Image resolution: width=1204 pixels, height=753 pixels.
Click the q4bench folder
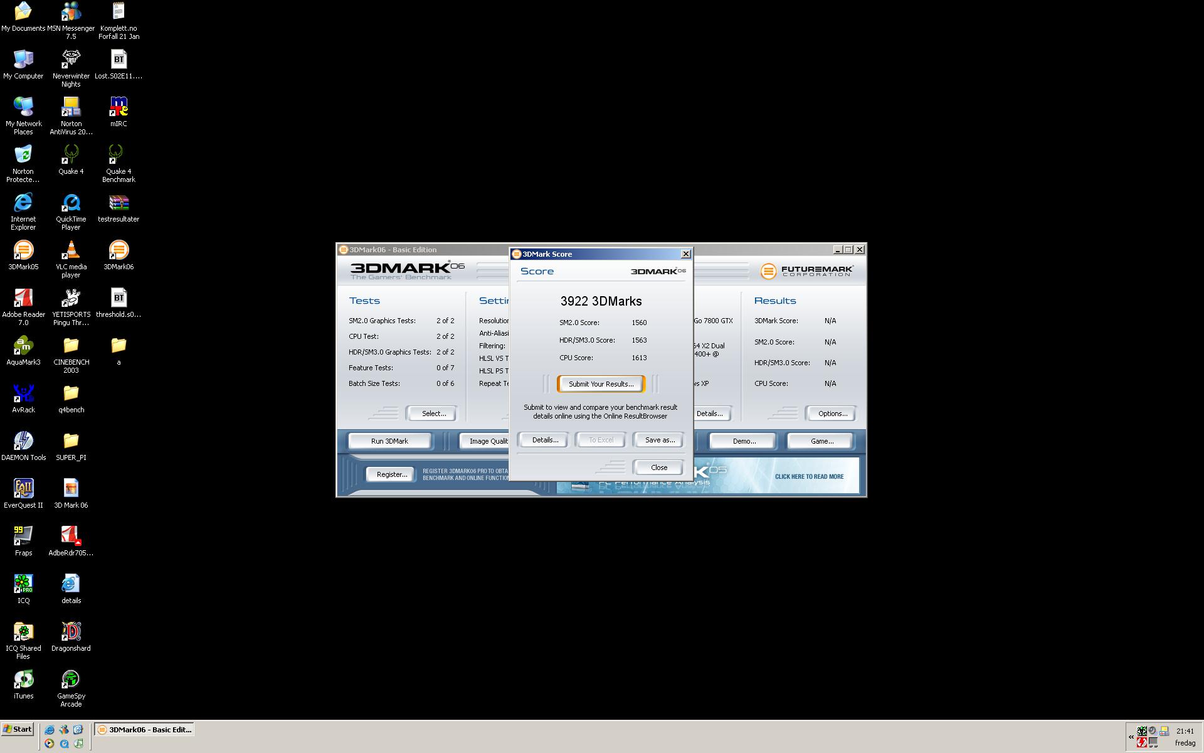click(x=71, y=398)
